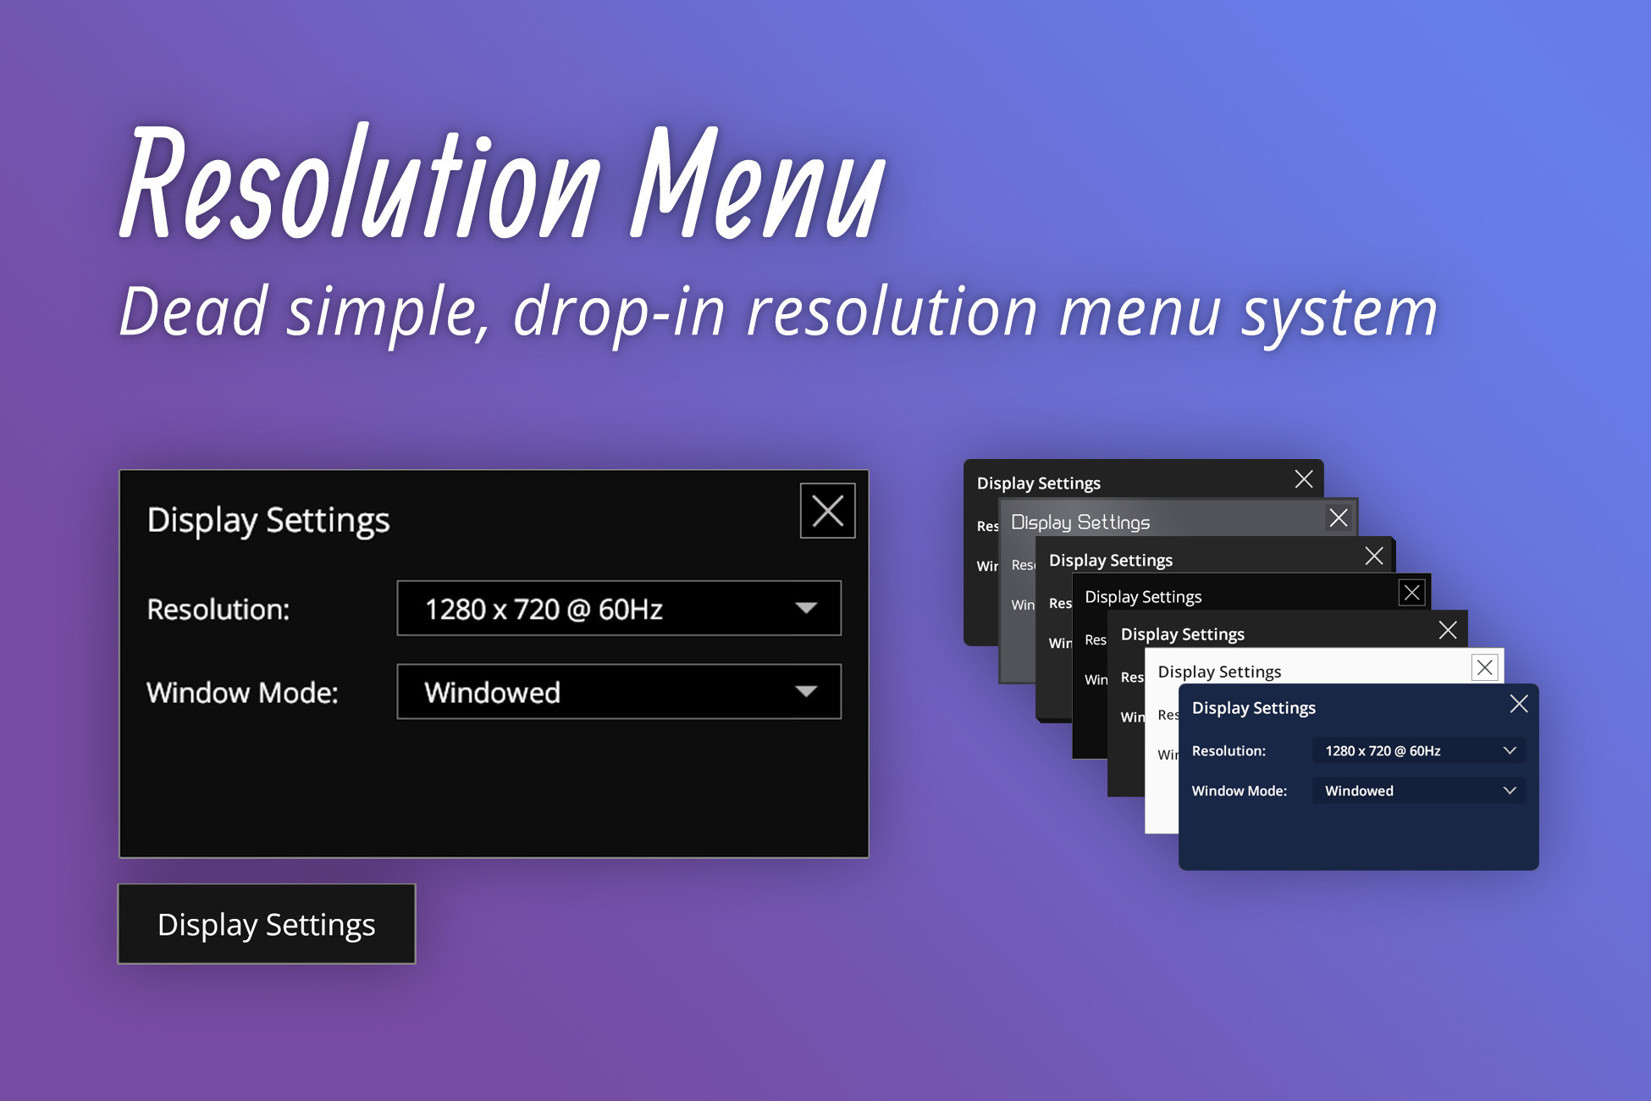Open the navy dialog's Window Mode dropdown
This screenshot has height=1101, width=1651.
tap(1417, 790)
